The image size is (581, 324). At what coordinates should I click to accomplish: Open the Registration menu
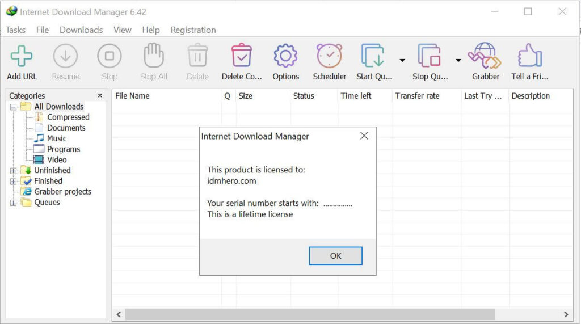(x=193, y=30)
